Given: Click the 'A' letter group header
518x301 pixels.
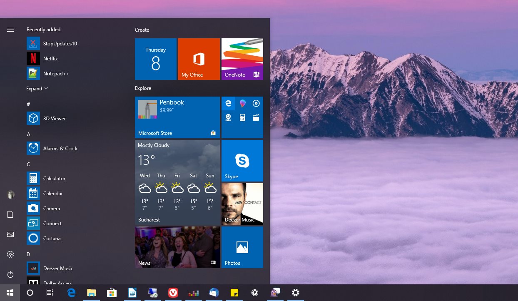Looking at the screenshot, I should pos(28,134).
